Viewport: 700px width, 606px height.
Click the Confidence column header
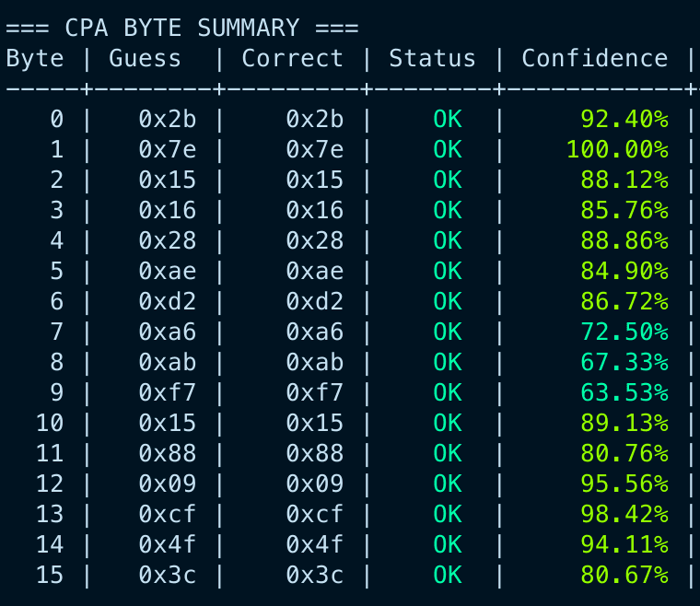pyautogui.click(x=595, y=58)
